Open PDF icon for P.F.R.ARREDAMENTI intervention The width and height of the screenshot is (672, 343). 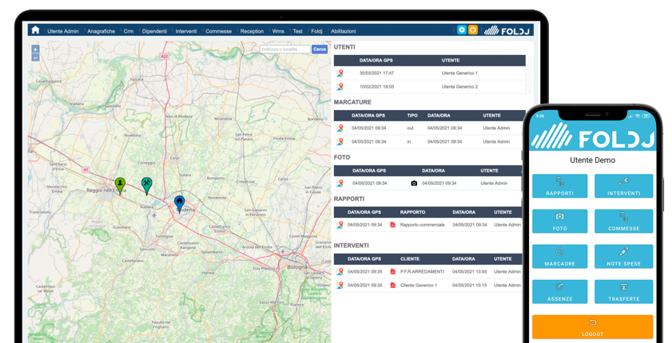(x=392, y=272)
